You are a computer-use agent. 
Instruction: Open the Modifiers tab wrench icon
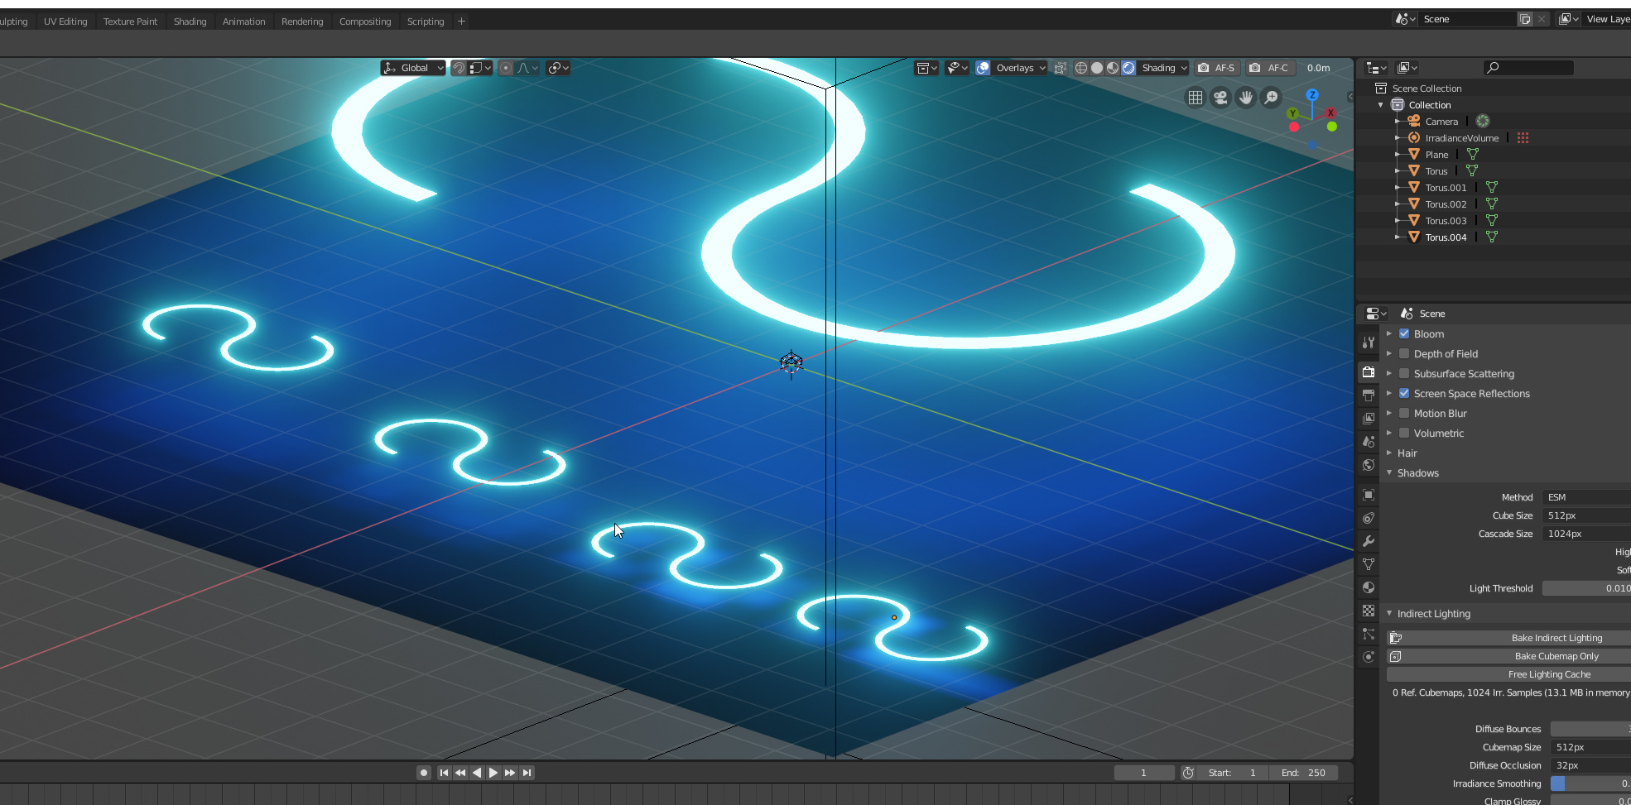pyautogui.click(x=1369, y=541)
